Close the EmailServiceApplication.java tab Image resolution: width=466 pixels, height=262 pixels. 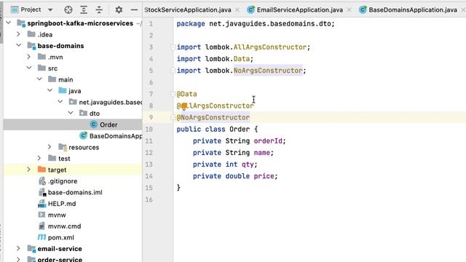click(x=349, y=9)
